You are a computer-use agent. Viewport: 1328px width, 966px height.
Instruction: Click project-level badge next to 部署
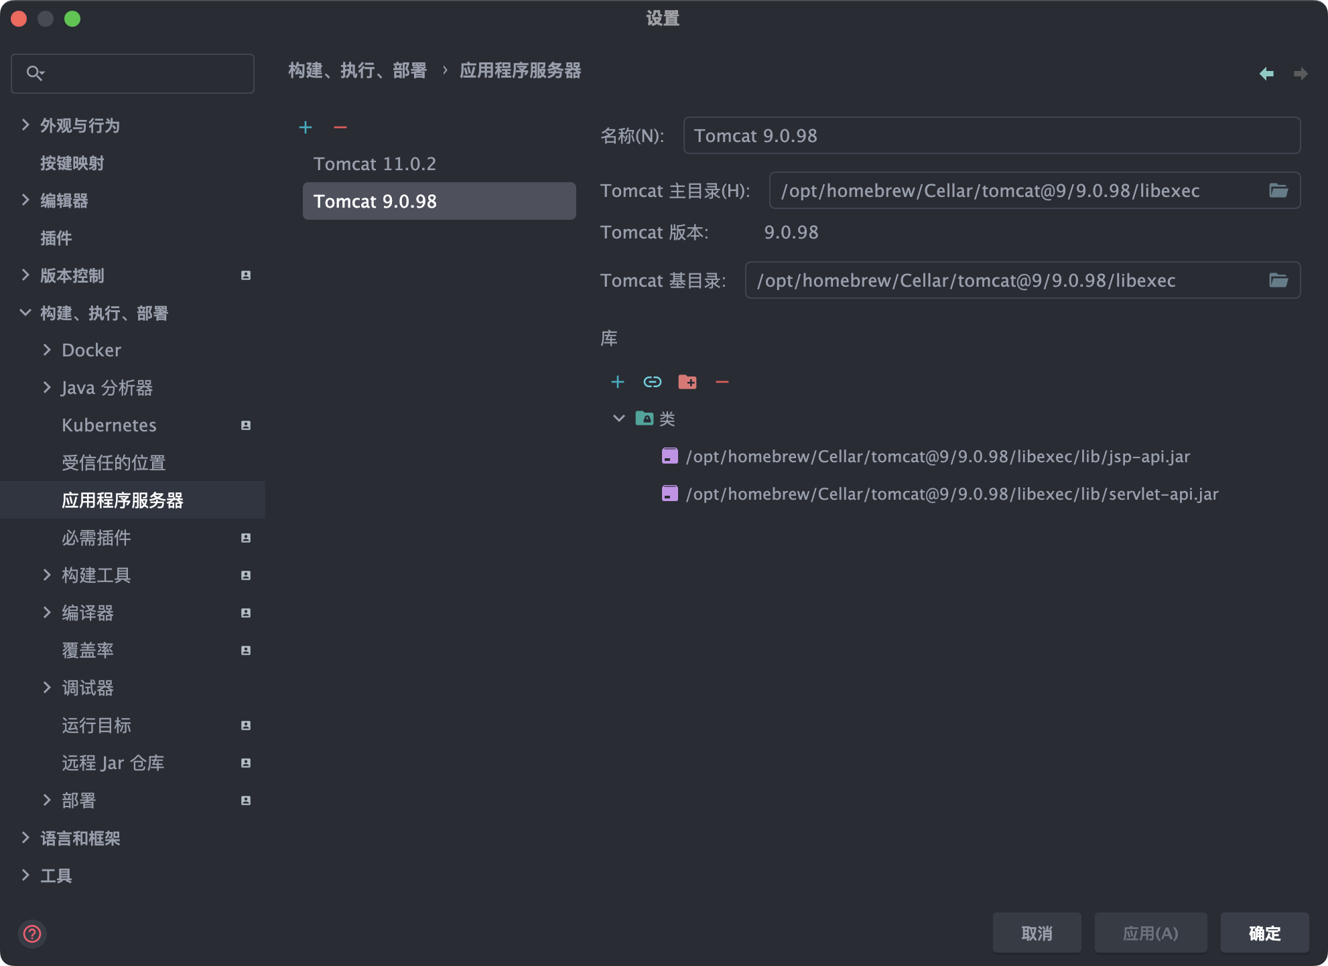tap(246, 801)
